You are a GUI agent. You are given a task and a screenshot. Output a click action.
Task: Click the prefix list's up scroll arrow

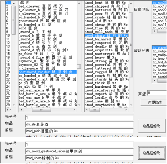pyautogui.click(x=131, y=3)
